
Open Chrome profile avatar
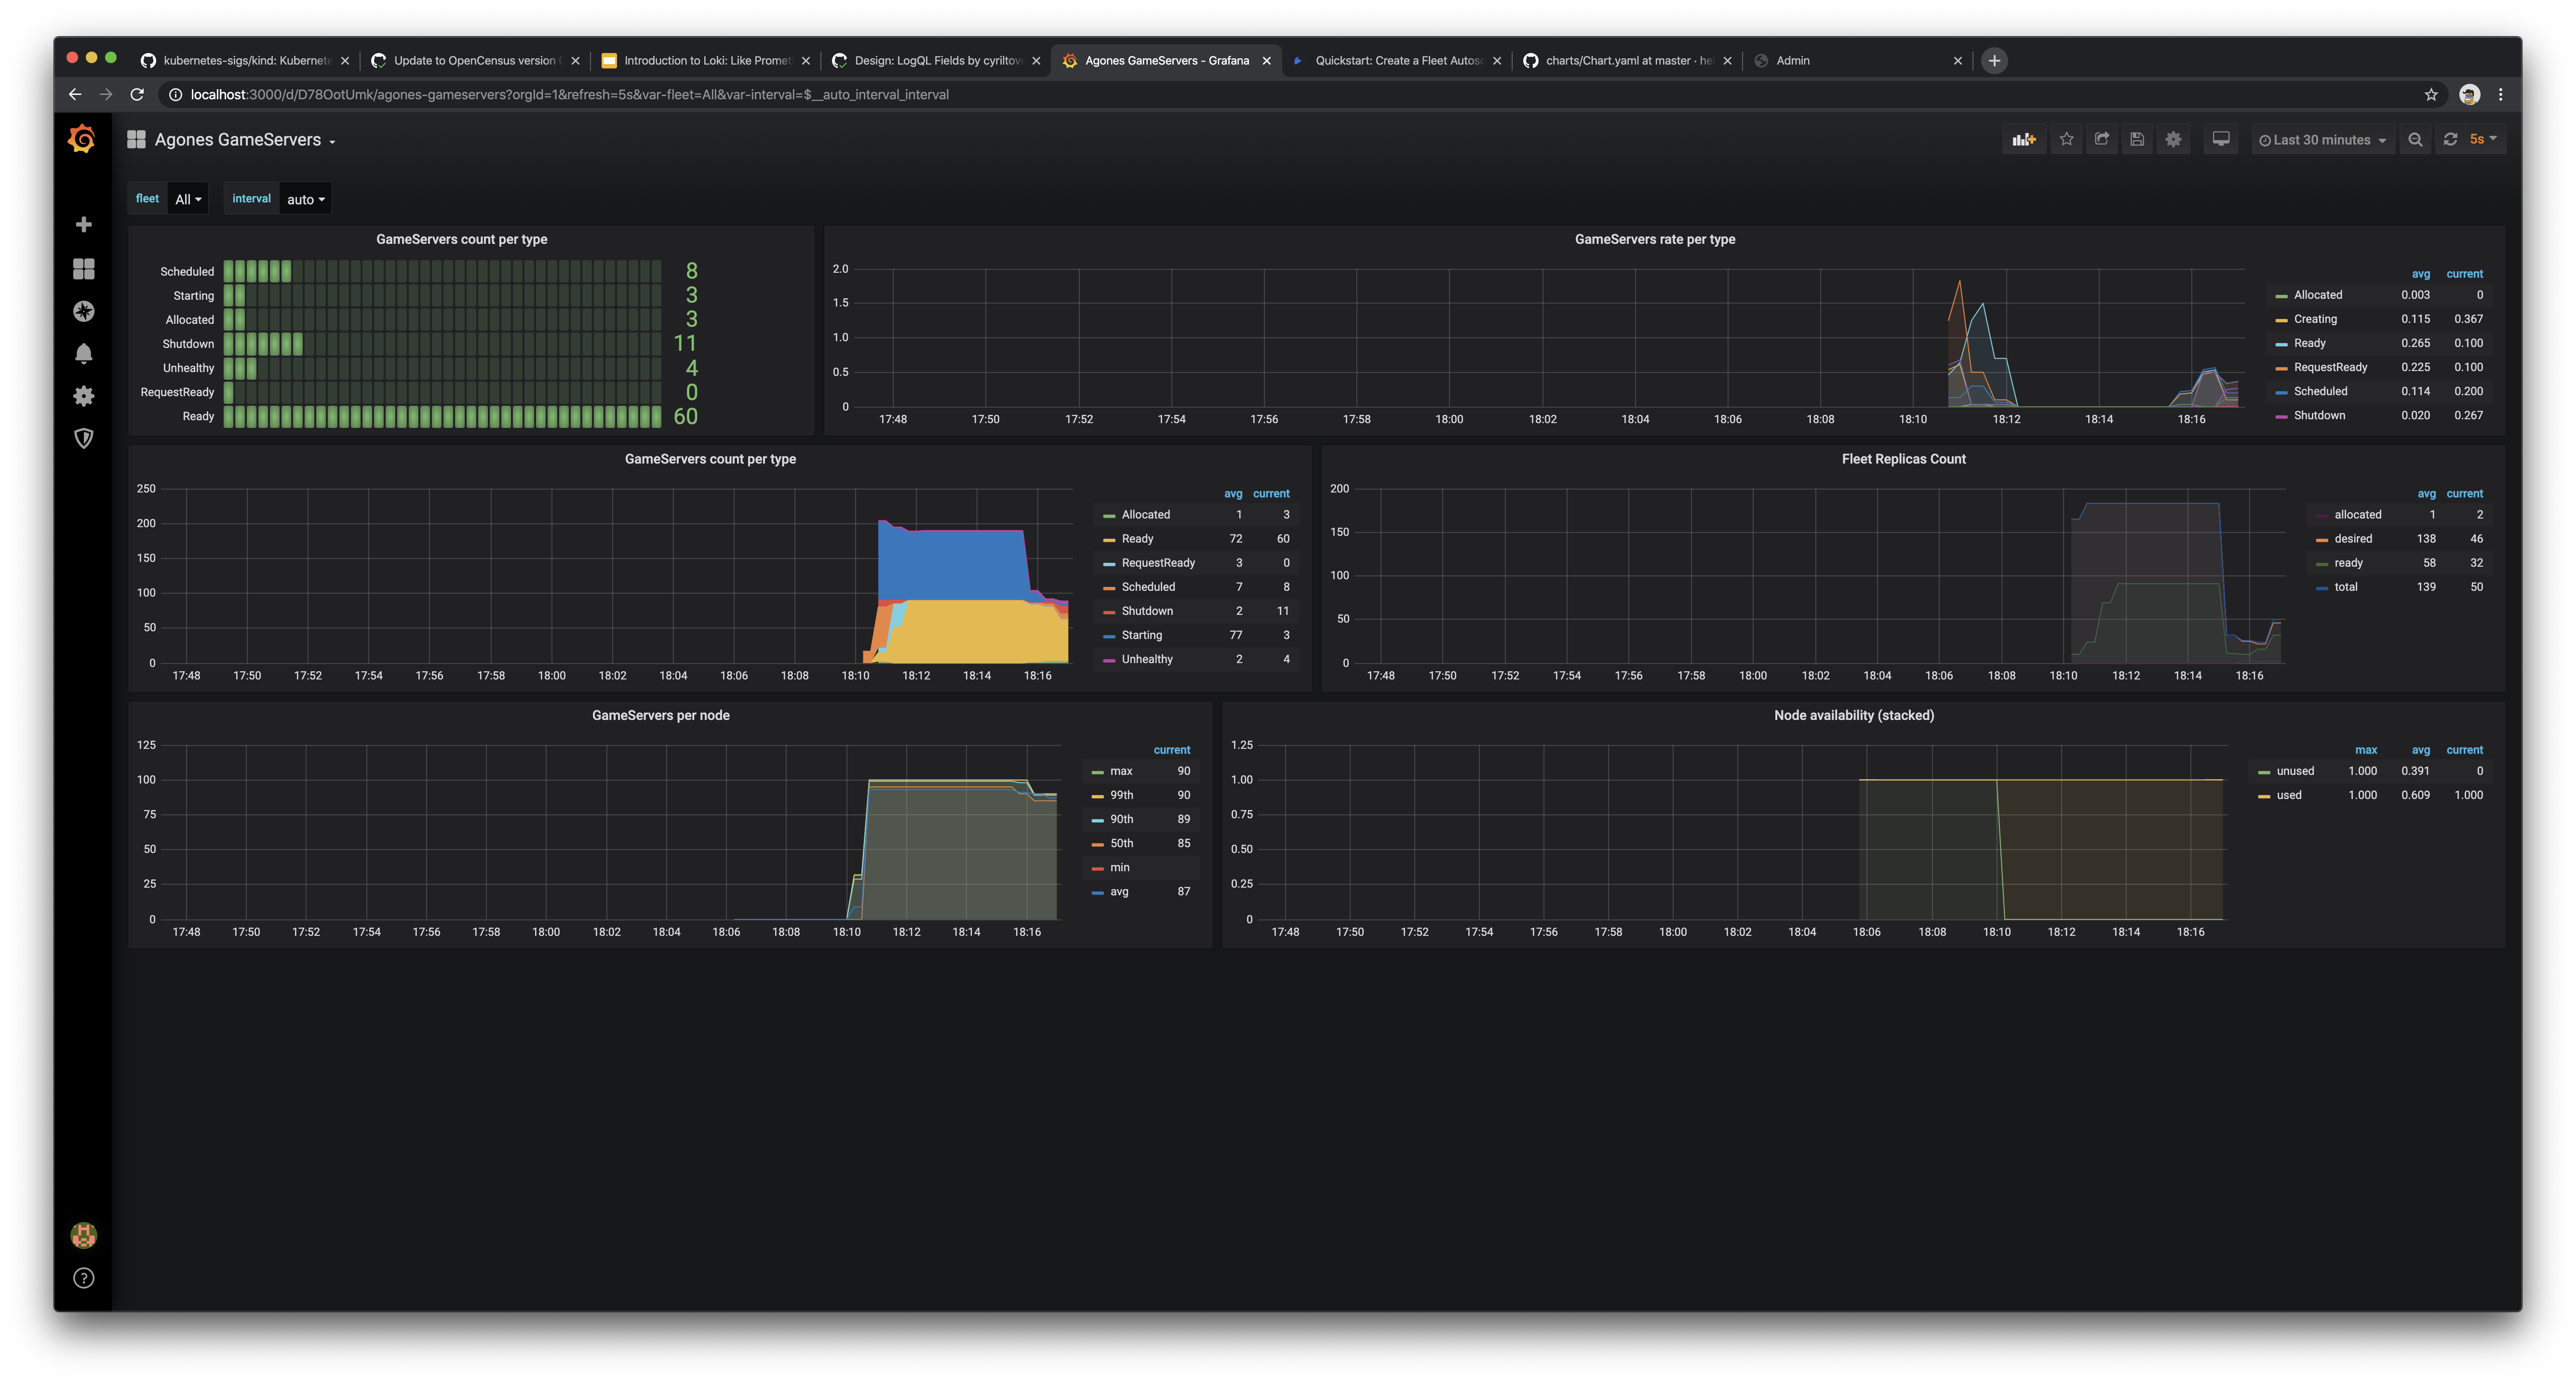2469,94
